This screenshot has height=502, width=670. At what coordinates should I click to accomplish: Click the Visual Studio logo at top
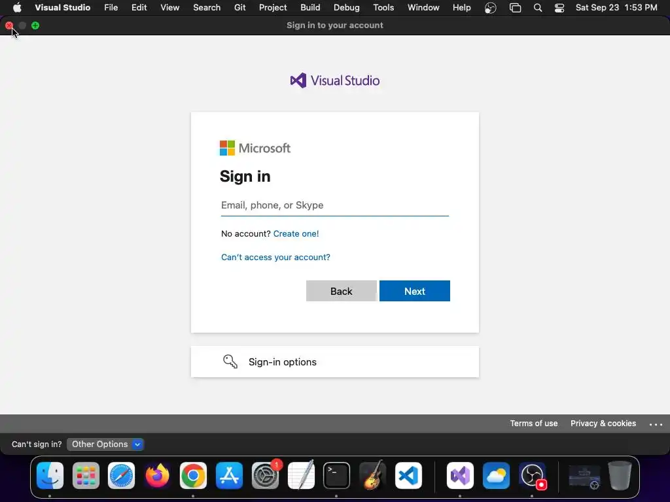334,80
